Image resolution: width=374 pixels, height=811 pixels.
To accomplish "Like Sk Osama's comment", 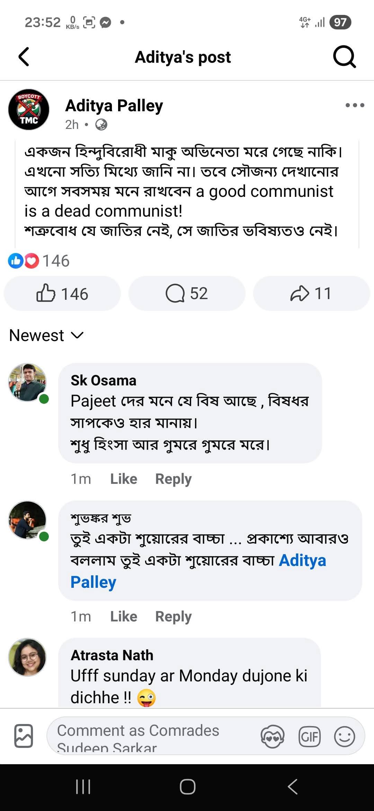I will [x=124, y=479].
